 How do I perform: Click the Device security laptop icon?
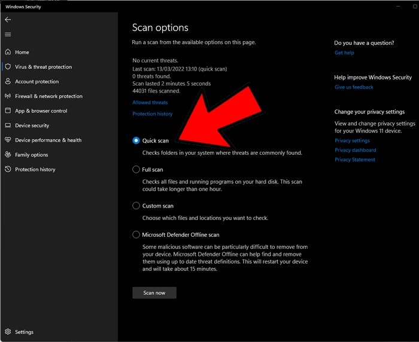[x=8, y=125]
